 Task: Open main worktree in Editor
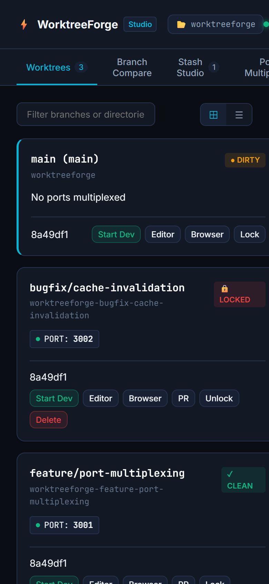click(x=163, y=234)
